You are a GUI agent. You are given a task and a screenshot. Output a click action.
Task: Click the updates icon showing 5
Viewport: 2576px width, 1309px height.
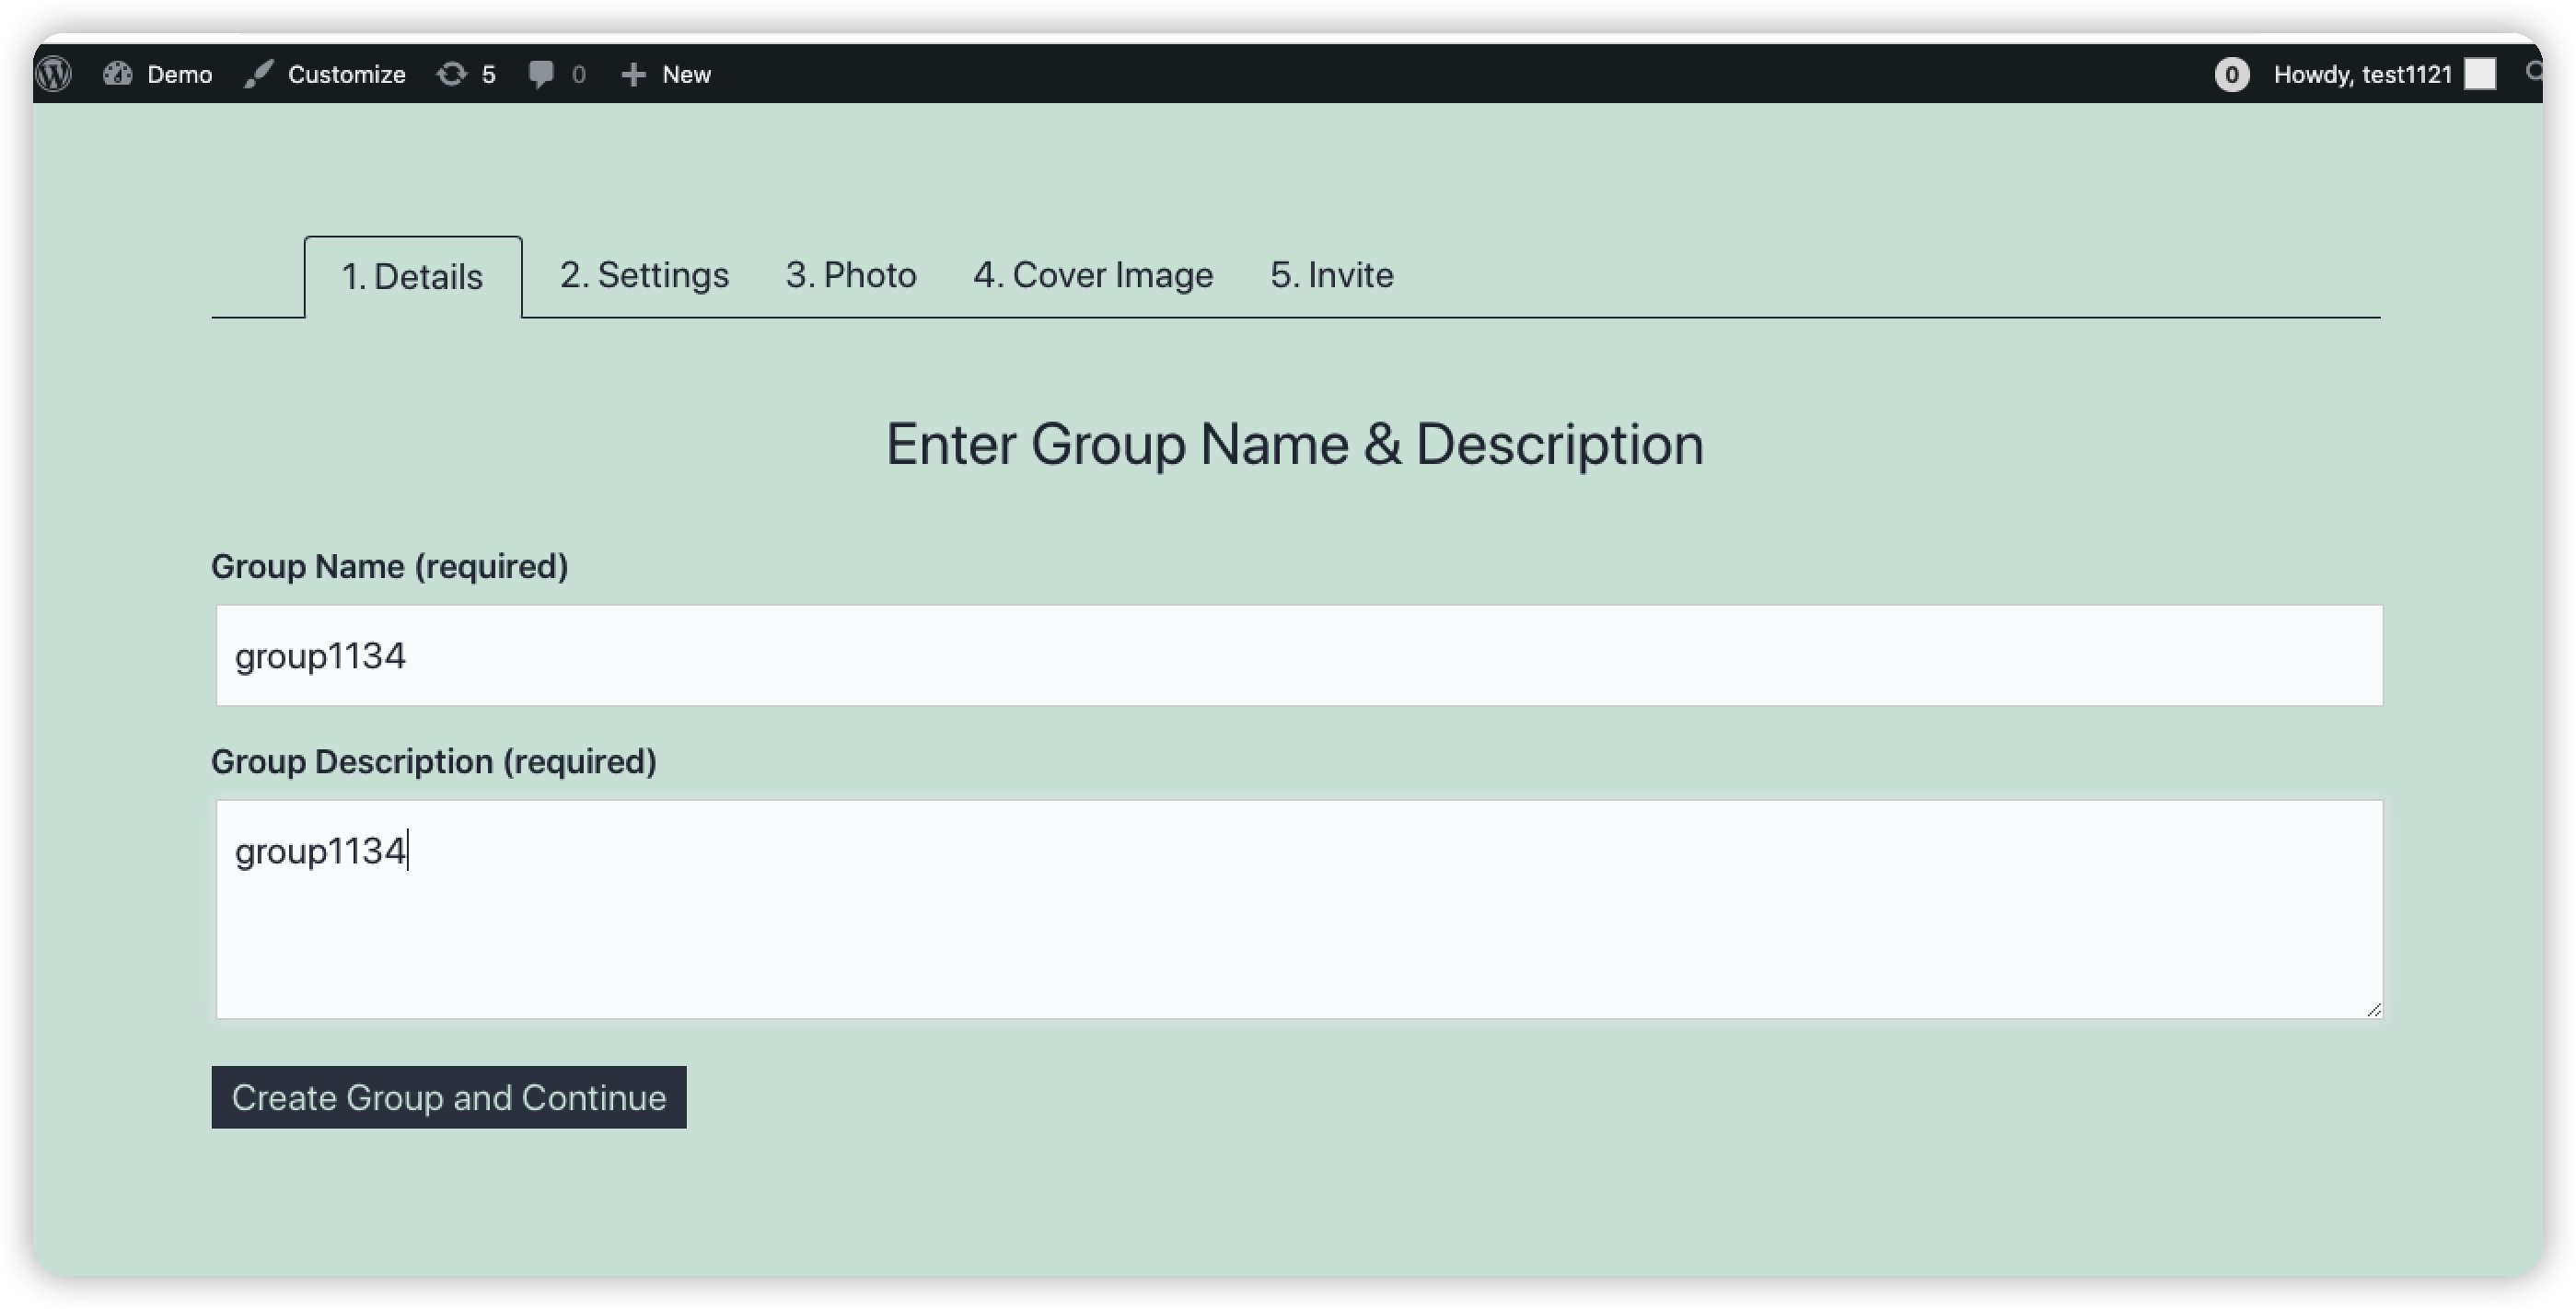point(453,74)
